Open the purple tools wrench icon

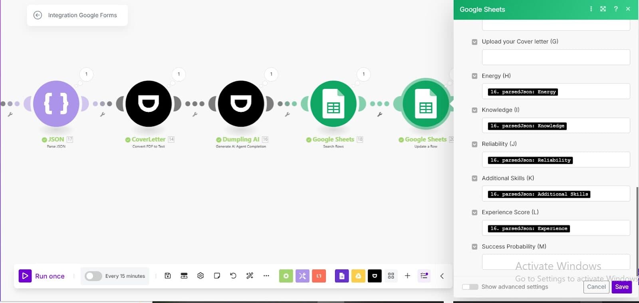(x=302, y=276)
